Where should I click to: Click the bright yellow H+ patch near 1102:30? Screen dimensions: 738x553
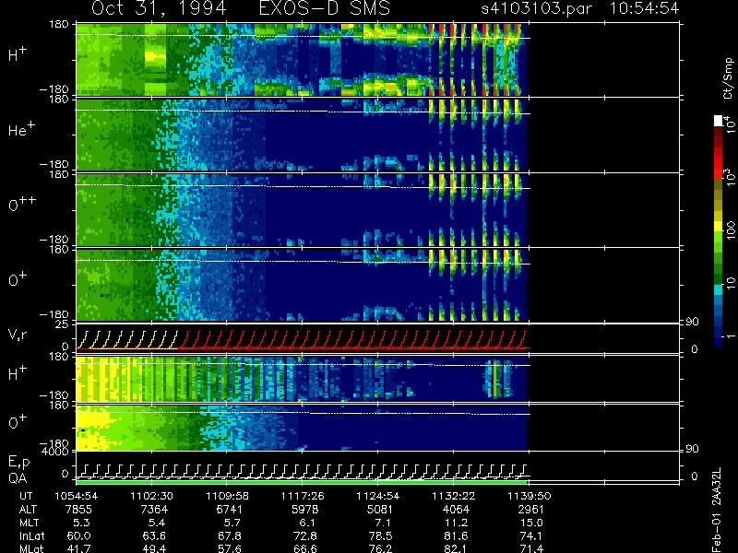[x=155, y=56]
